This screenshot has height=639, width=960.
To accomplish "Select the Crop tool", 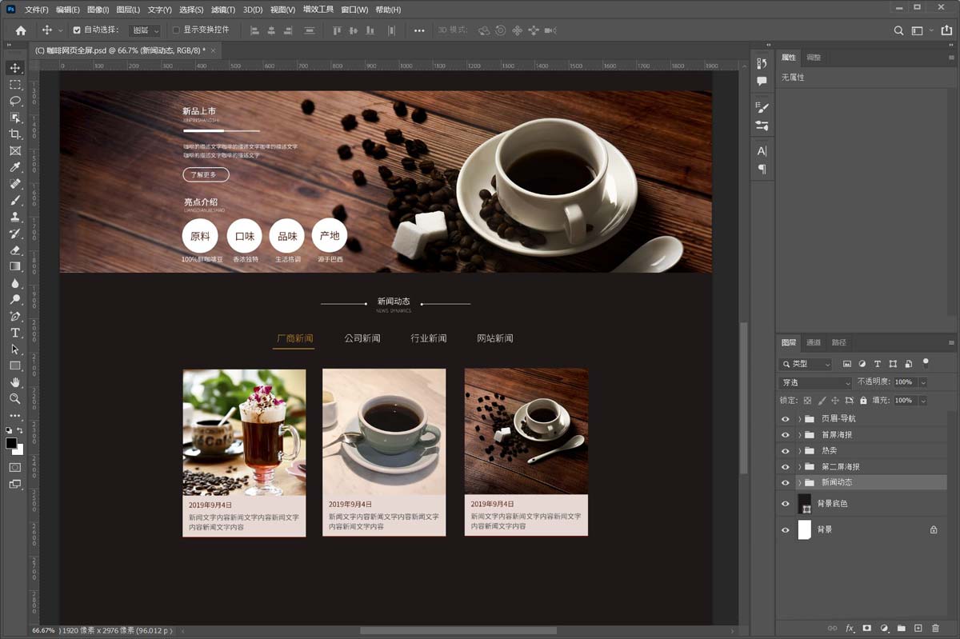I will click(x=14, y=134).
